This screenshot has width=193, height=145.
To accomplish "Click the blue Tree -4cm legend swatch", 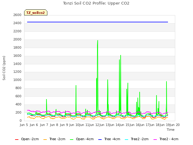I will (x=100, y=140).
